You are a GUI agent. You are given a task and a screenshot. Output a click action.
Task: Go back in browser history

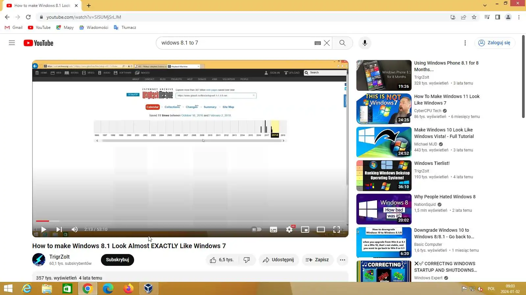pos(7,17)
